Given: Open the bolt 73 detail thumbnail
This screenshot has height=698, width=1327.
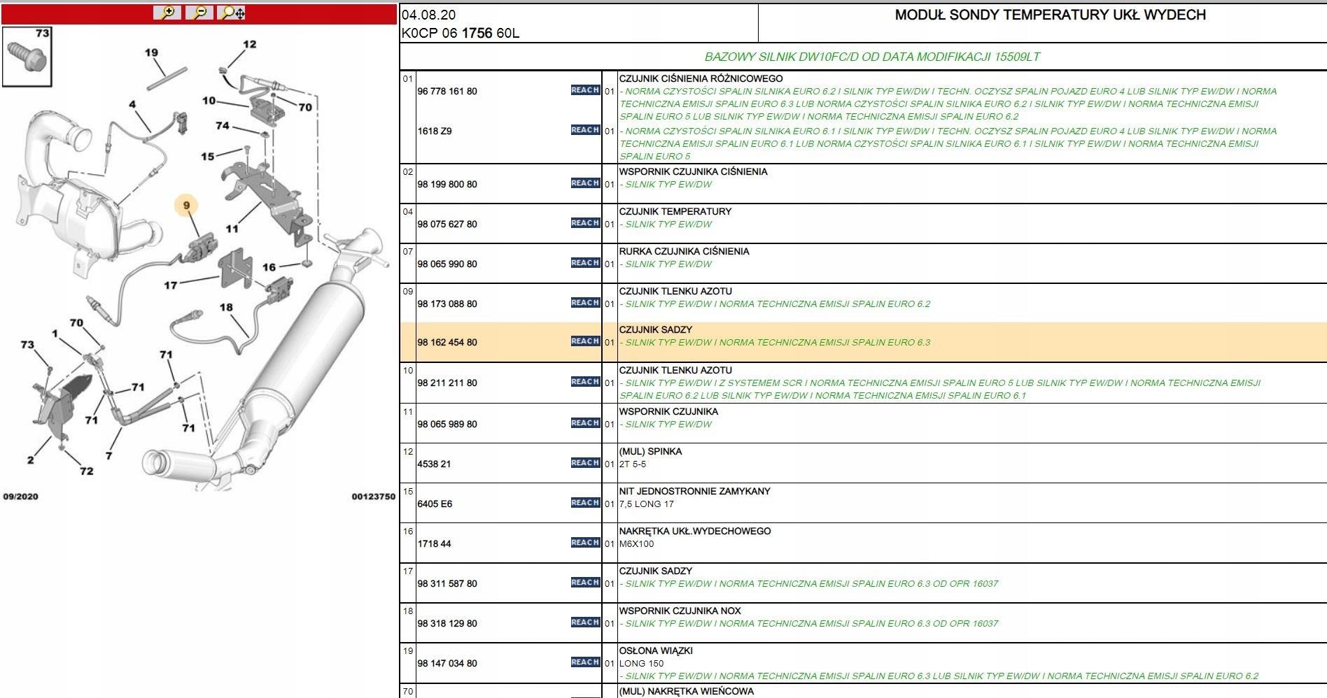Looking at the screenshot, I should tap(27, 57).
